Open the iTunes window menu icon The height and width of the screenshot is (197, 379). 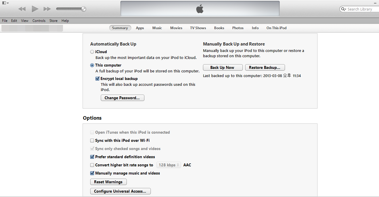[x=5, y=3]
